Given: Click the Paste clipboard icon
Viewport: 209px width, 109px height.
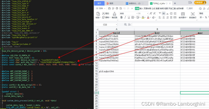Looking at the screenshot, I should coord(98,14).
